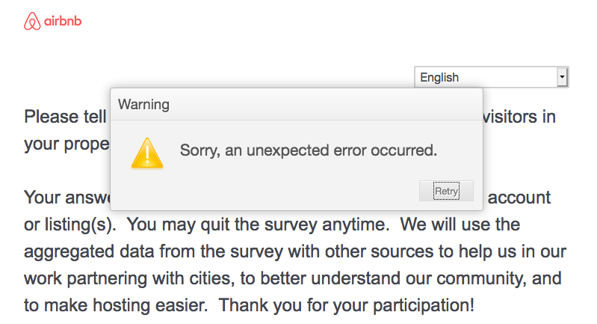Screen dimensions: 597x324
Task: Click the red airbnb wordmark text
Action: pyautogui.click(x=63, y=21)
